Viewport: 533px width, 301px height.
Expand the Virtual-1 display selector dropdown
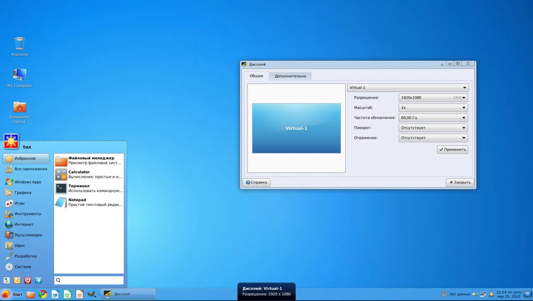coord(408,88)
